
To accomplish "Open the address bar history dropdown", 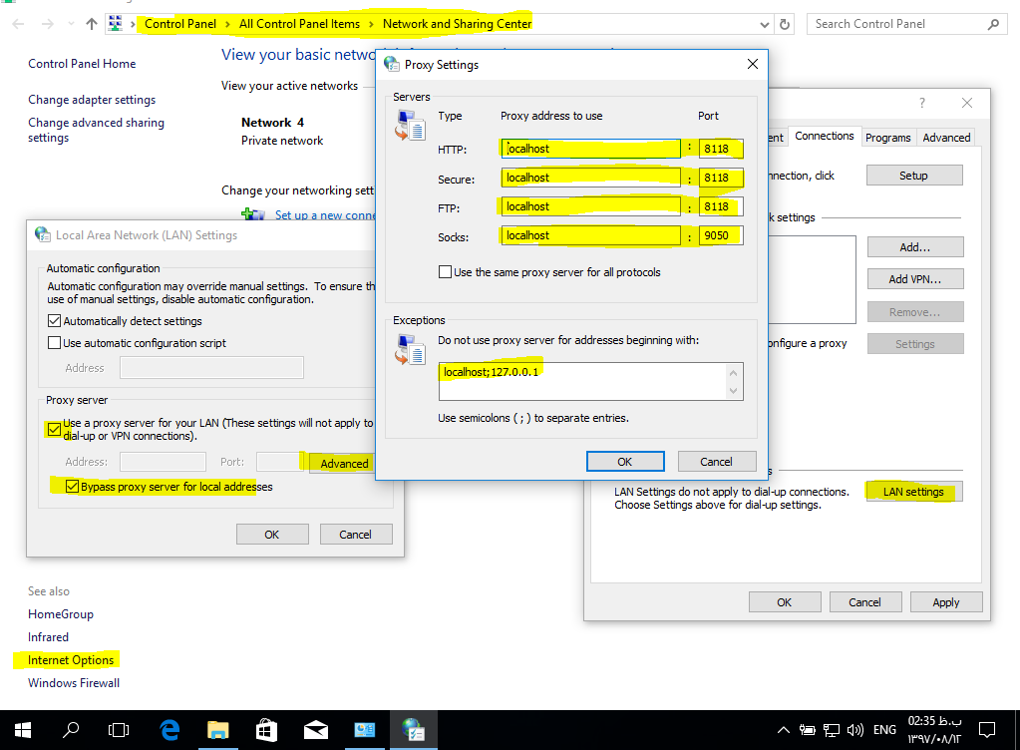I will pyautogui.click(x=765, y=25).
